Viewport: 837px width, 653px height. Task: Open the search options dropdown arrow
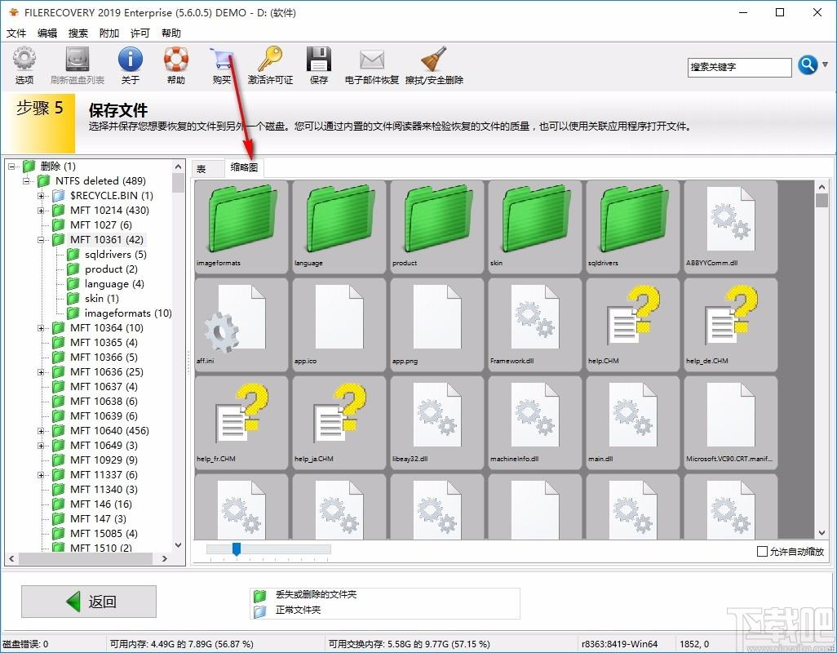[826, 65]
